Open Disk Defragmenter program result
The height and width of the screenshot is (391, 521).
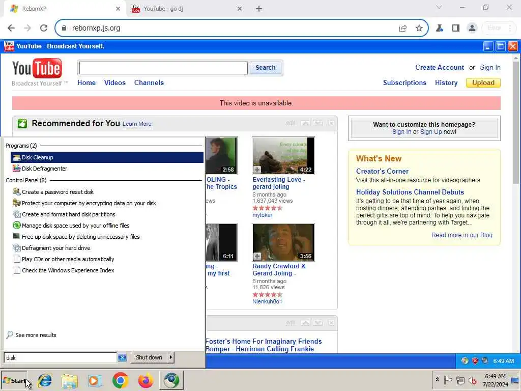coord(107,169)
